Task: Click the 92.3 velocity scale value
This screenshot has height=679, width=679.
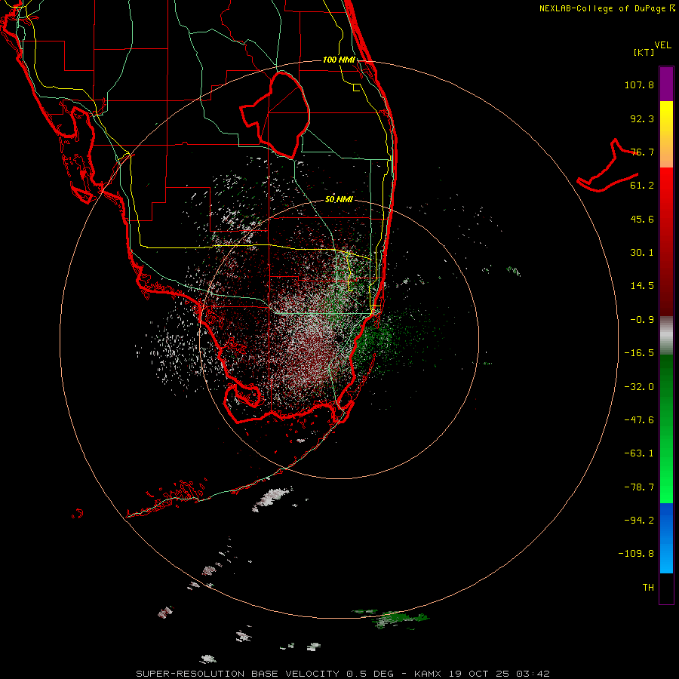Action: (642, 118)
